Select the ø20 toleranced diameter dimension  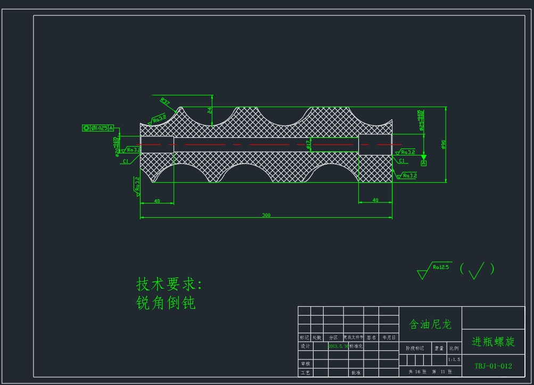click(x=117, y=146)
